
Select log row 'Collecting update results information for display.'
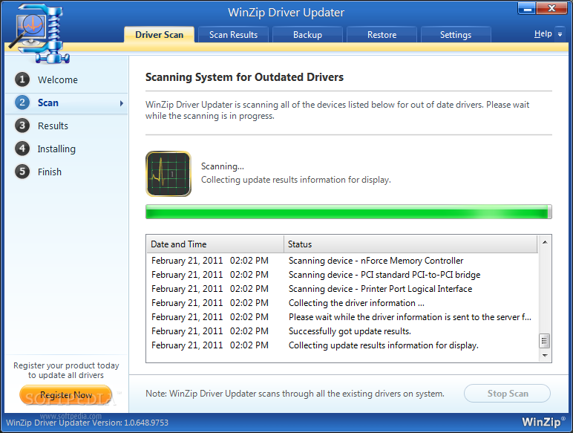342,345
